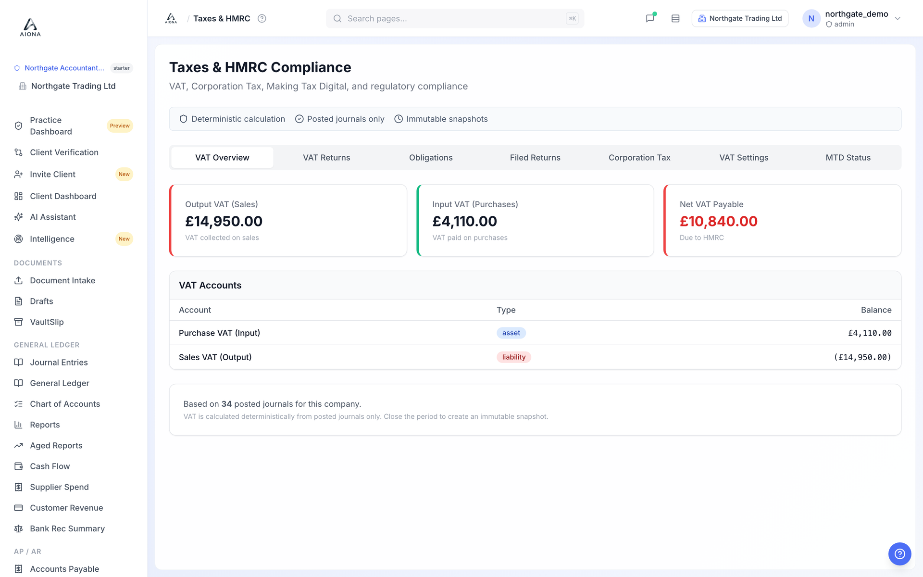The image size is (923, 577).
Task: Go to Practice Dashboard
Action: (x=74, y=125)
